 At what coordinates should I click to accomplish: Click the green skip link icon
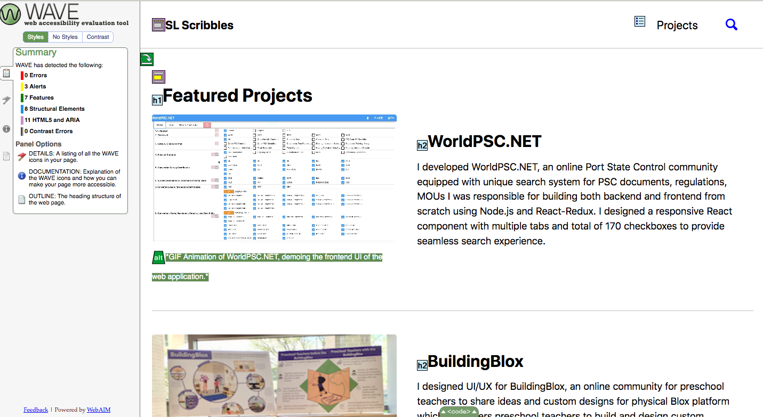tap(147, 59)
